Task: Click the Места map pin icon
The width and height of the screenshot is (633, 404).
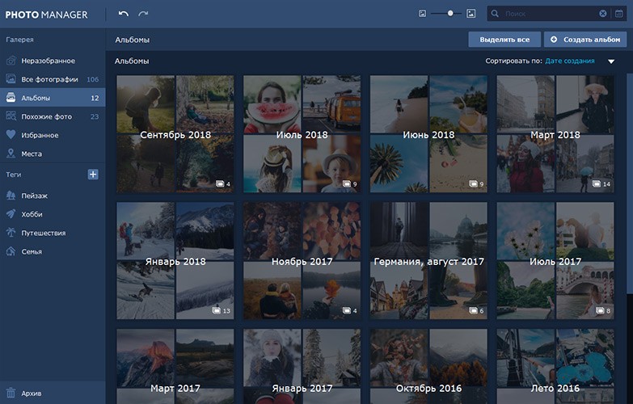Action: coord(11,153)
